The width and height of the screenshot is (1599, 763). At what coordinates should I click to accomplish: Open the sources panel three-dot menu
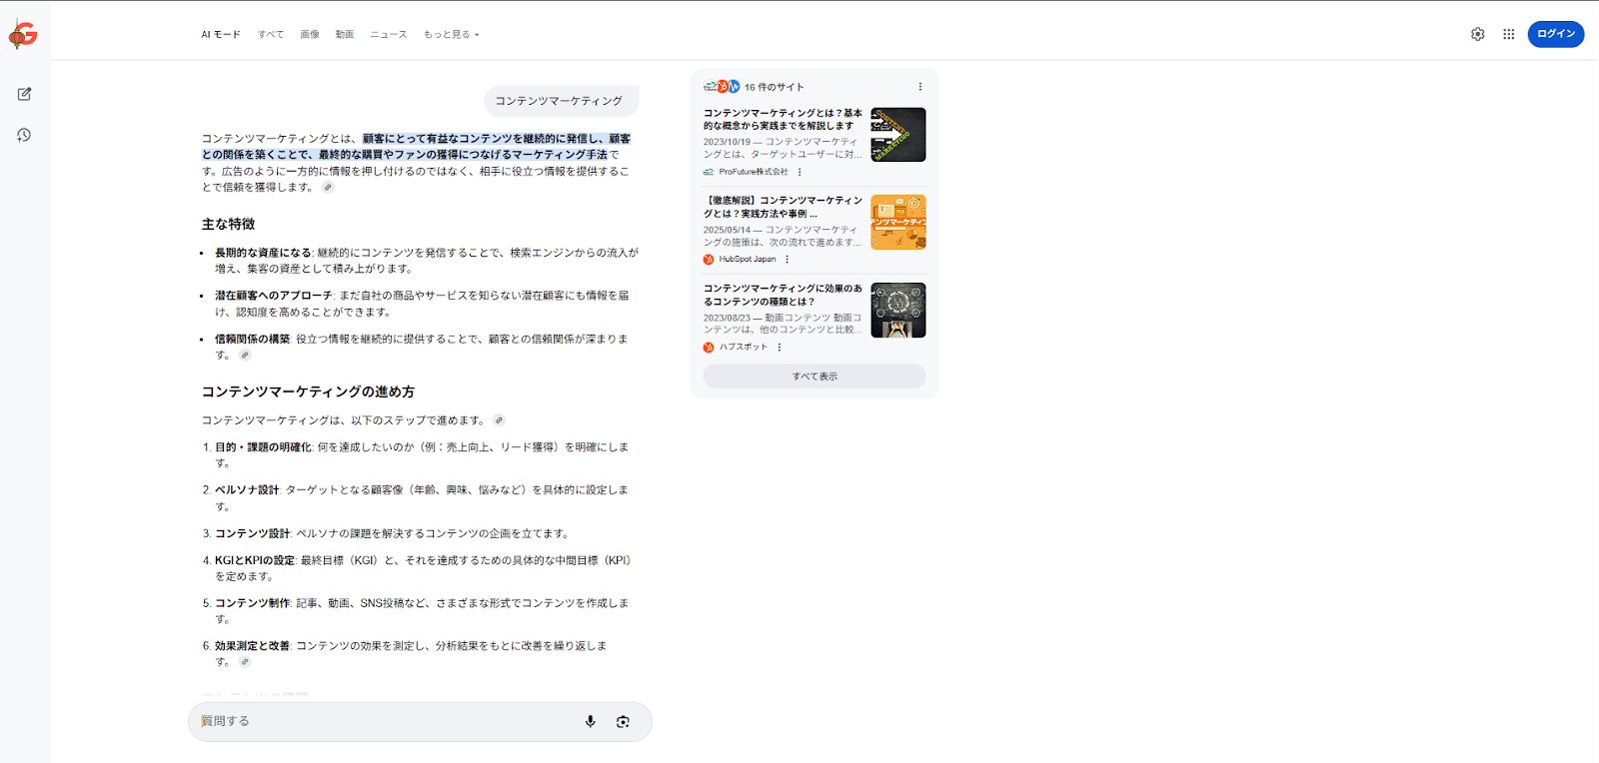click(919, 87)
